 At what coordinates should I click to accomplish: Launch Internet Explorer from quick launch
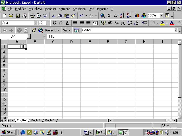[23, 132]
